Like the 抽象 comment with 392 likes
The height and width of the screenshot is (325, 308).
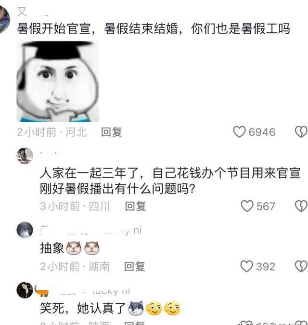(246, 266)
